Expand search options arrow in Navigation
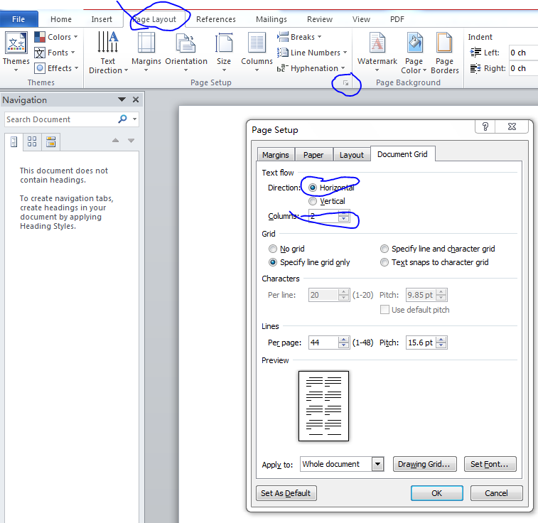The width and height of the screenshot is (538, 523). point(134,119)
